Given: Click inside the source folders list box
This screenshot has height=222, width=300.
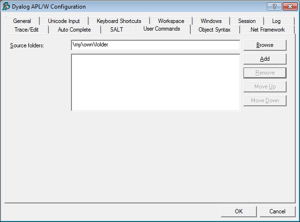Looking at the screenshot, I should coord(156,82).
